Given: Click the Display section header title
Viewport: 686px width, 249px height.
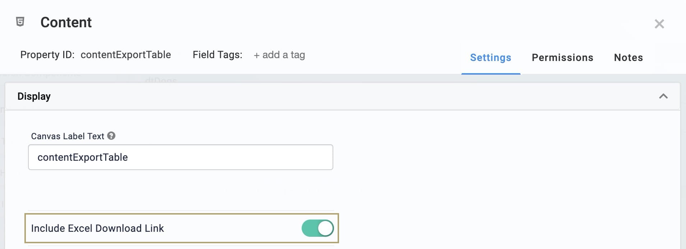Looking at the screenshot, I should click(34, 96).
